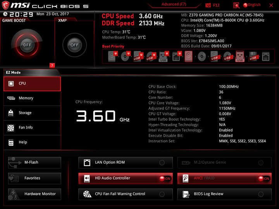Select the UEFI hard disk boot device icon
The image size is (279, 209).
pyautogui.click(x=113, y=57)
